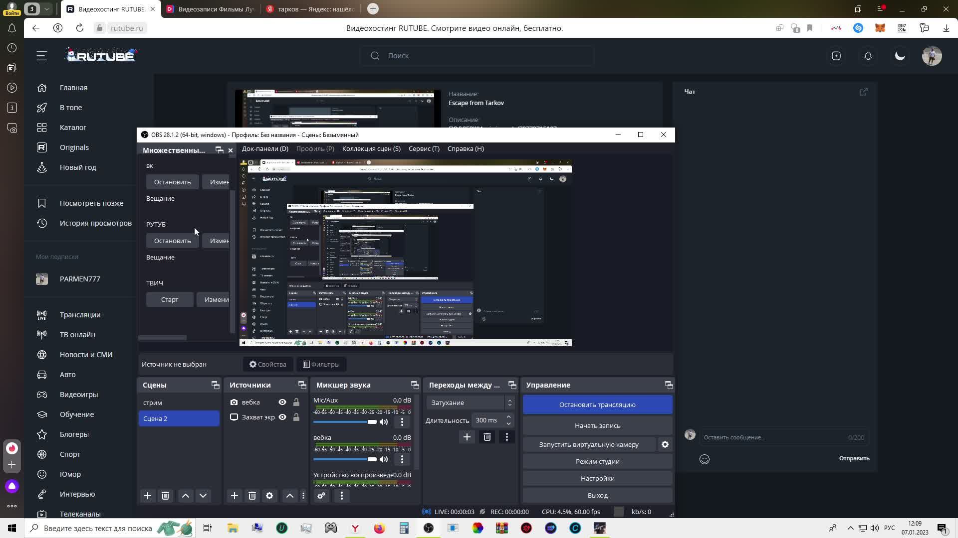Adjust the вебка volume slider
The height and width of the screenshot is (538, 958).
coord(372,459)
